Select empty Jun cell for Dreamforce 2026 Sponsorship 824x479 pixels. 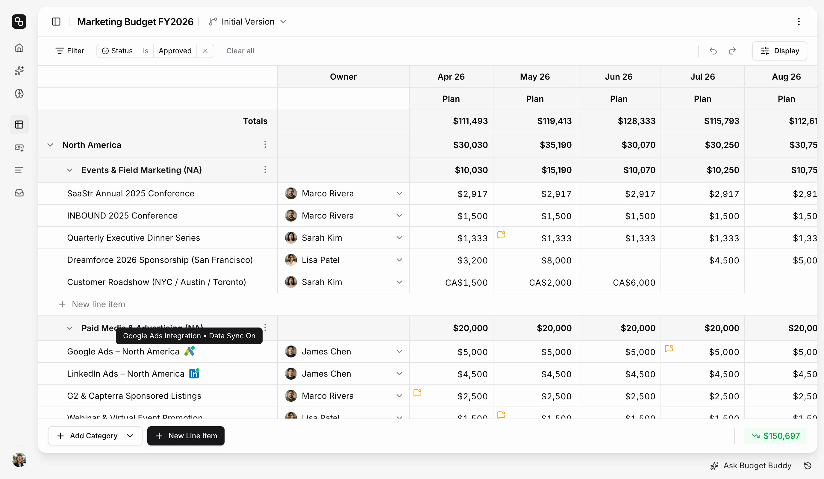click(619, 260)
